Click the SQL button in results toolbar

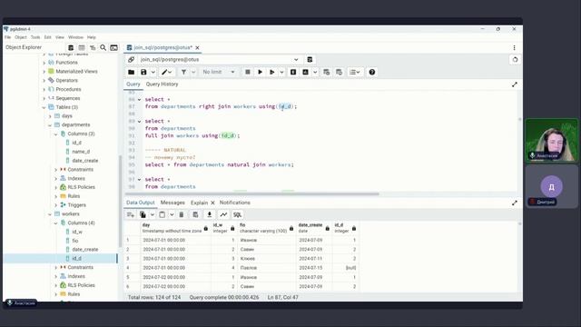(237, 214)
